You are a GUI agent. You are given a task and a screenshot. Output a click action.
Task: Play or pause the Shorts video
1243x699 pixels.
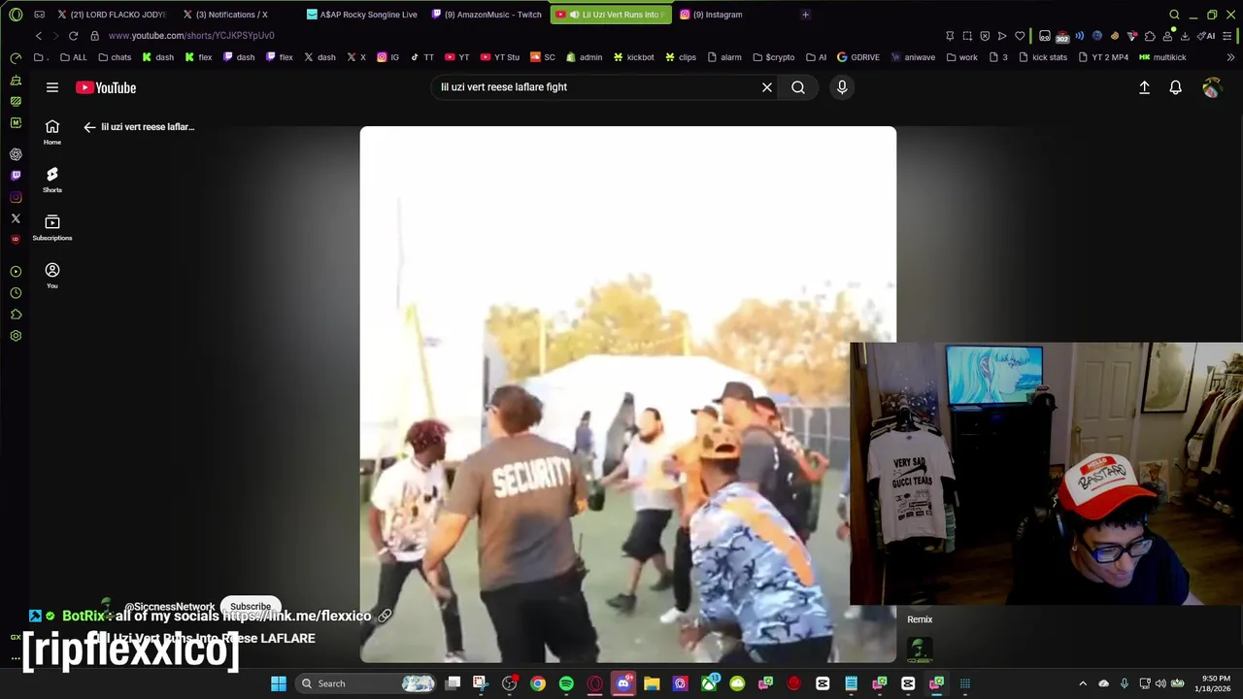[628, 394]
